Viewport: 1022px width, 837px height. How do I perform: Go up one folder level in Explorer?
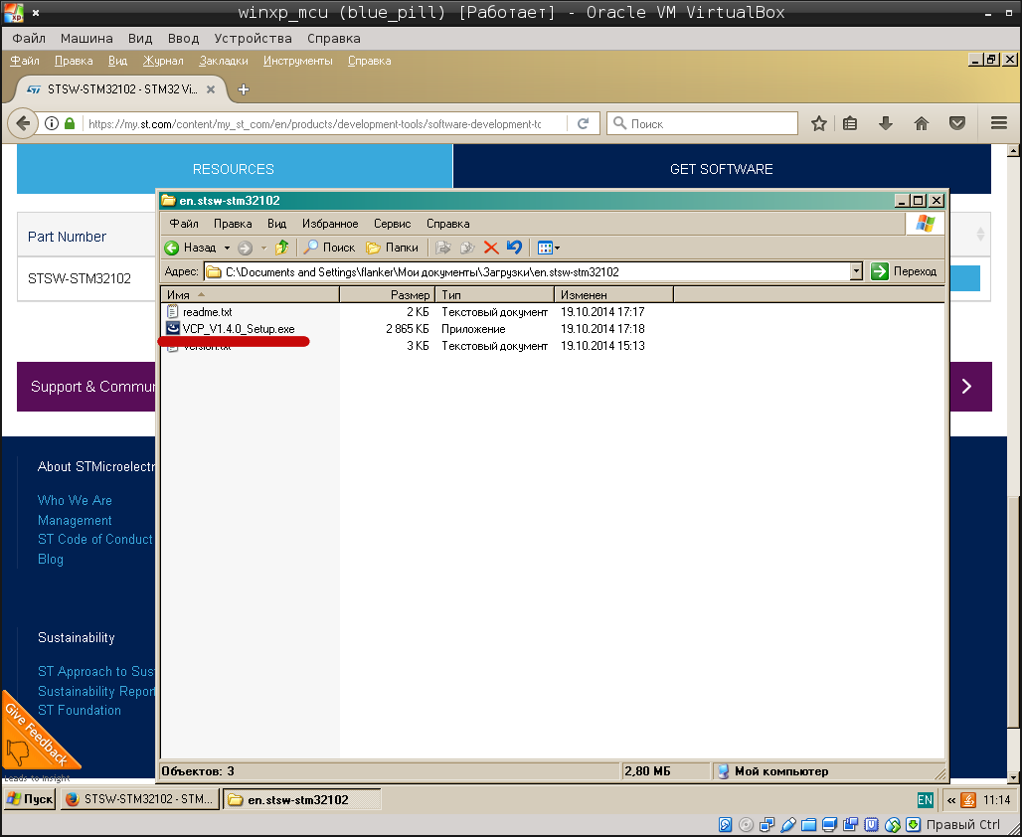282,248
